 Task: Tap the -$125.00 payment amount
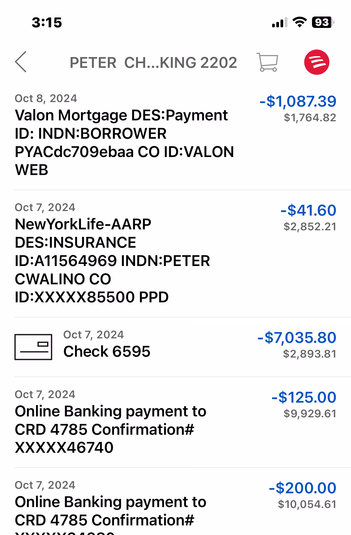pyautogui.click(x=304, y=397)
